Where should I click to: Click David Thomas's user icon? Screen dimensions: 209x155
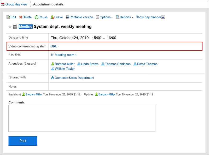tap(135, 64)
